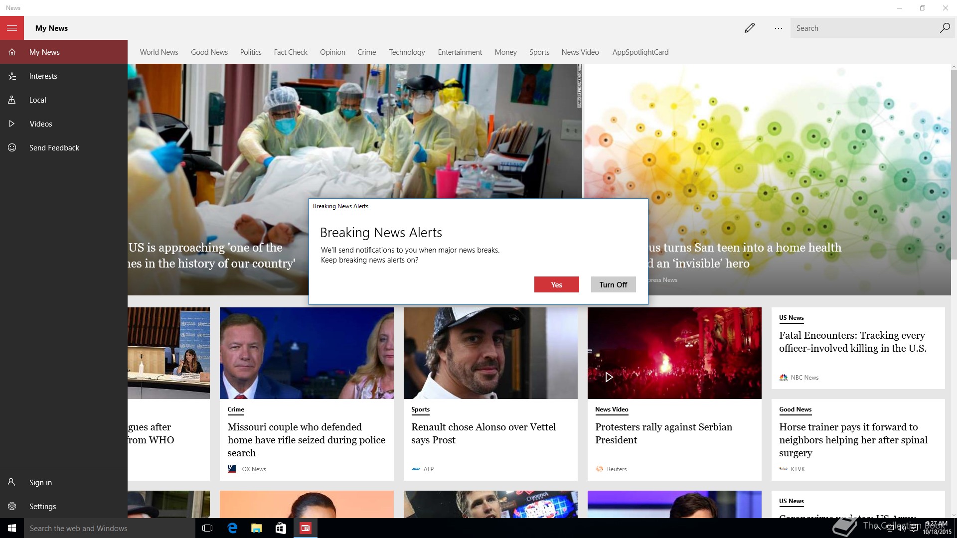The image size is (957, 538).
Task: Open the News Video tab
Action: click(x=580, y=52)
